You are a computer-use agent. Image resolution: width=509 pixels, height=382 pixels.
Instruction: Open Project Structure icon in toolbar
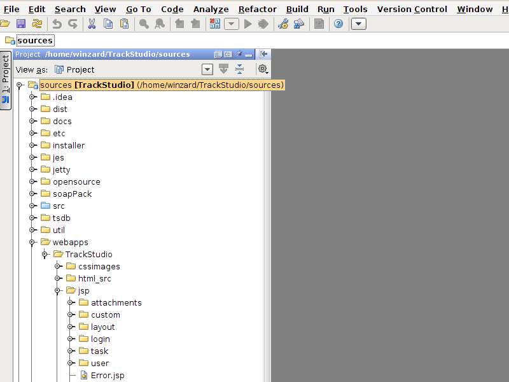[x=299, y=24]
